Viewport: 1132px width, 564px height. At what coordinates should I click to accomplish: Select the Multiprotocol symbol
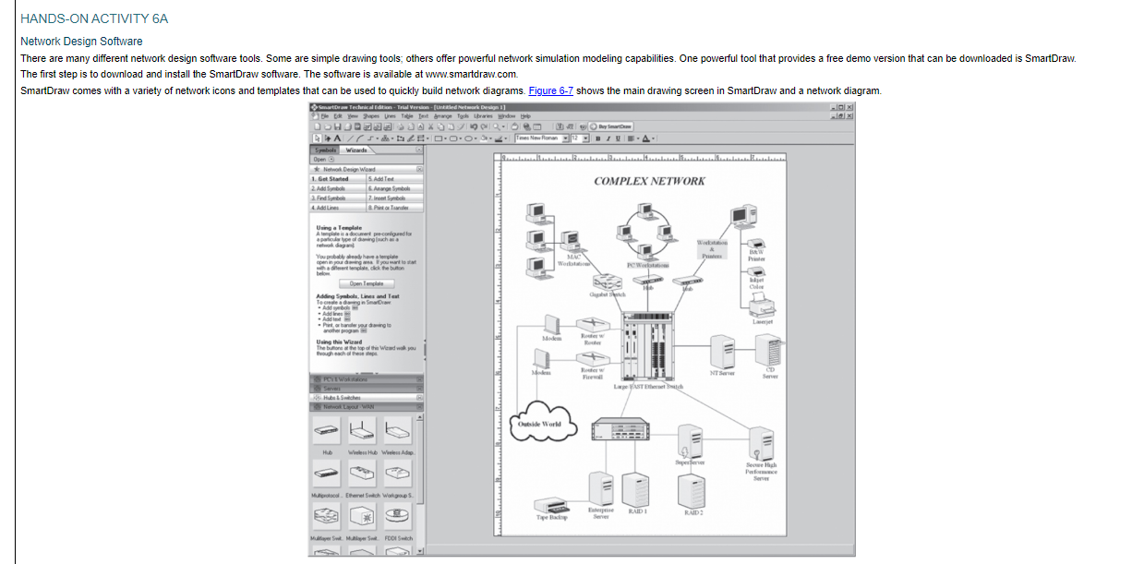pos(327,473)
